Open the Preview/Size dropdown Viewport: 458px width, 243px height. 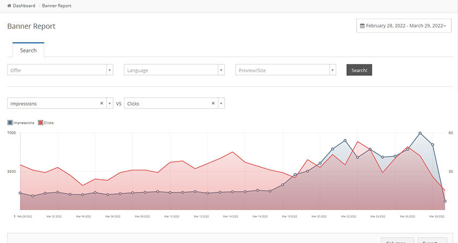click(x=332, y=70)
